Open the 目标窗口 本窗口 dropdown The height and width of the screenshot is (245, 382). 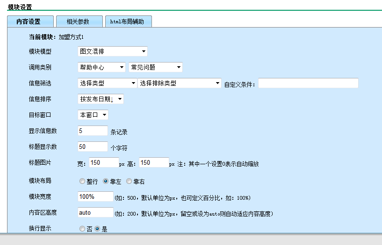pyautogui.click(x=93, y=115)
